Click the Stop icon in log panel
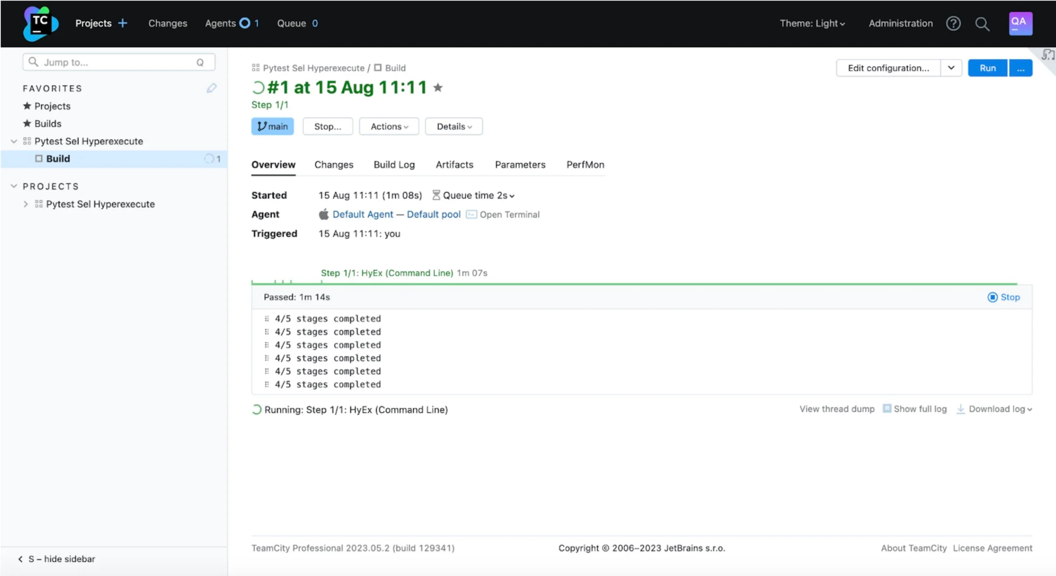The height and width of the screenshot is (576, 1056). point(992,297)
